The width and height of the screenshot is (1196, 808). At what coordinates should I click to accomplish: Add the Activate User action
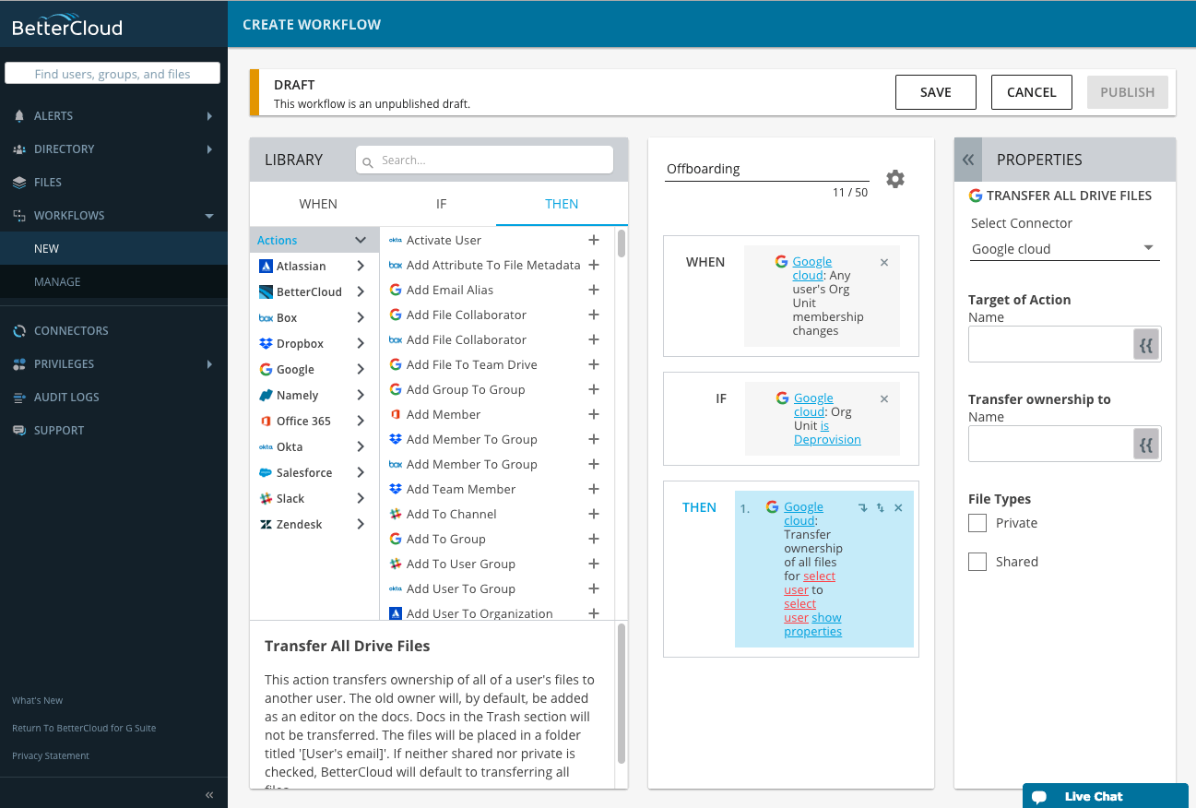594,240
